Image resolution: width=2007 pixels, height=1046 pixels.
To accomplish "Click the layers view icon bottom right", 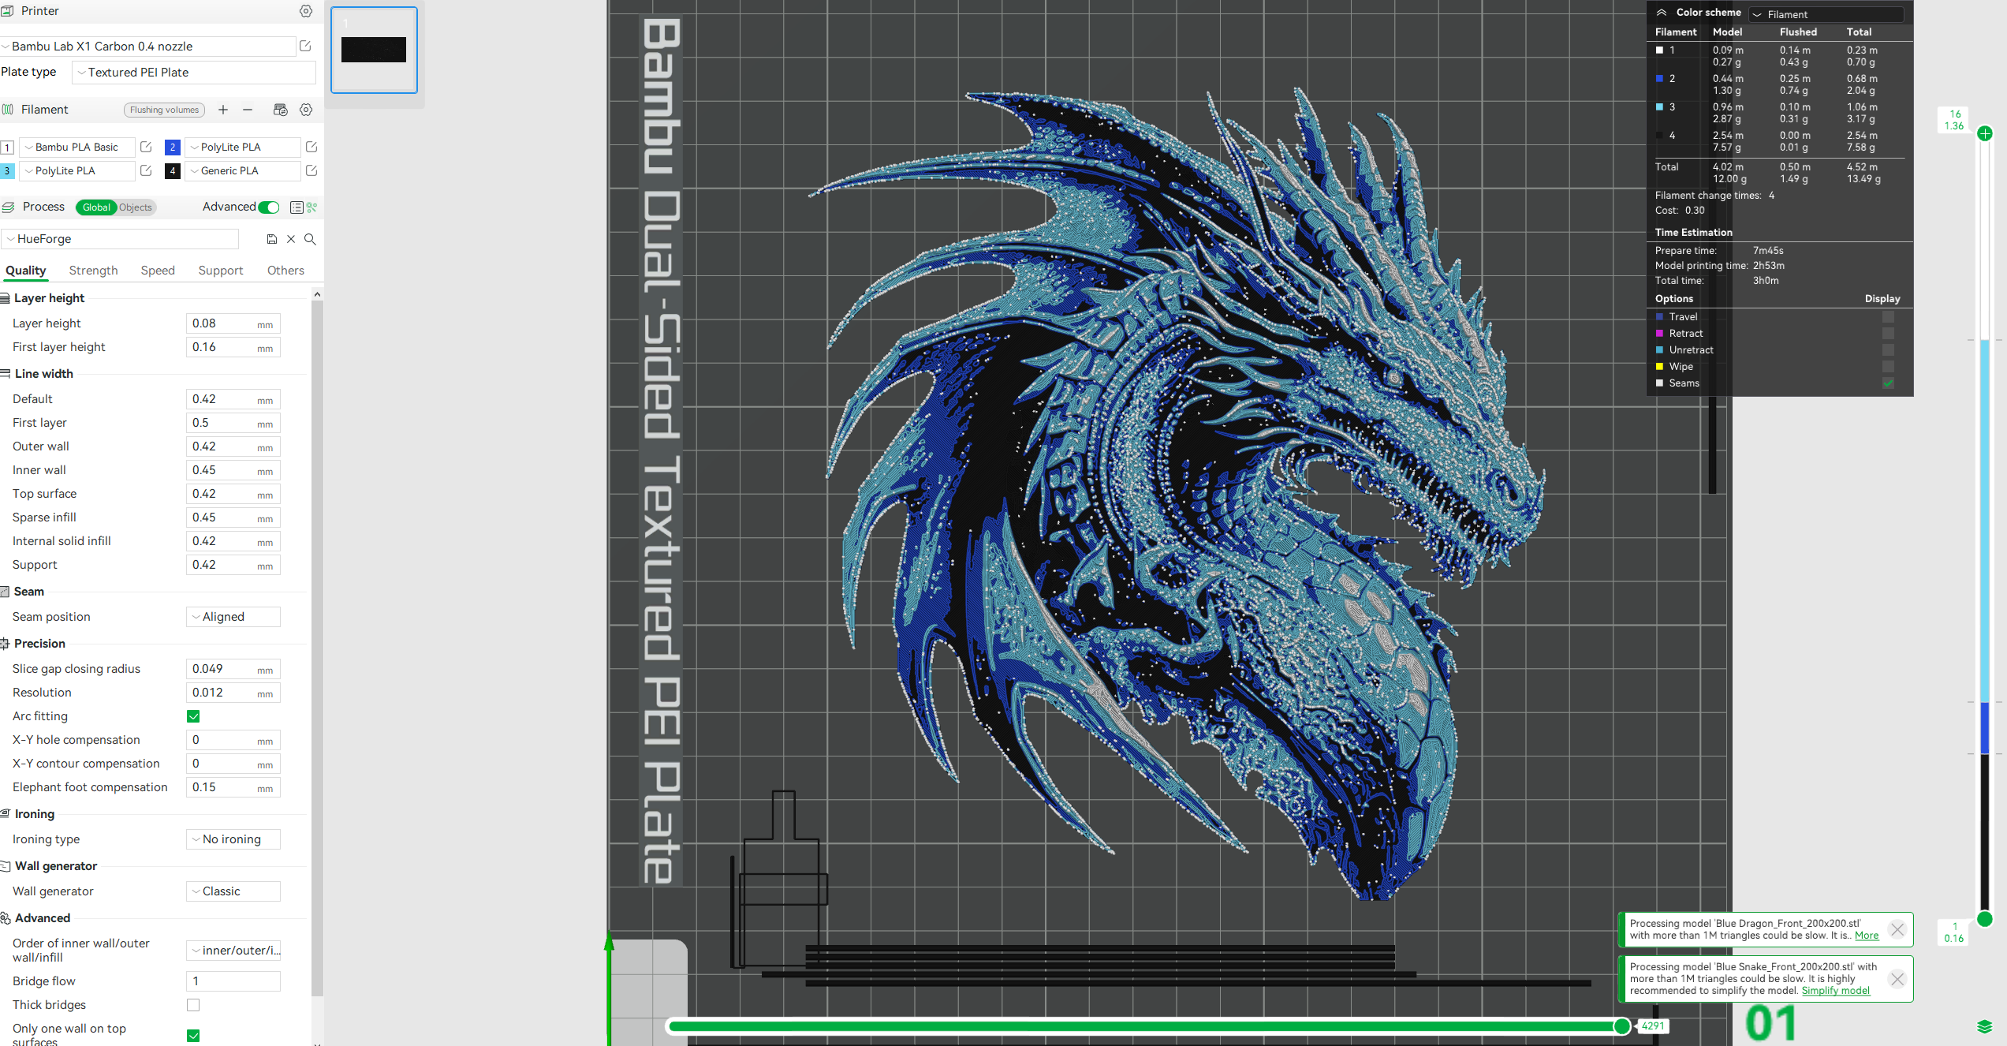I will click(1985, 1026).
